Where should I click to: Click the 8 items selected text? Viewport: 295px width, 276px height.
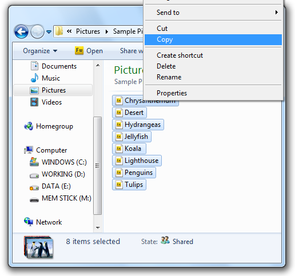(x=93, y=242)
